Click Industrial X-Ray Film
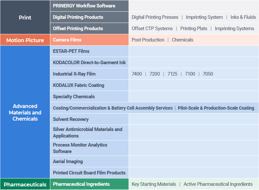 [x=74, y=74]
